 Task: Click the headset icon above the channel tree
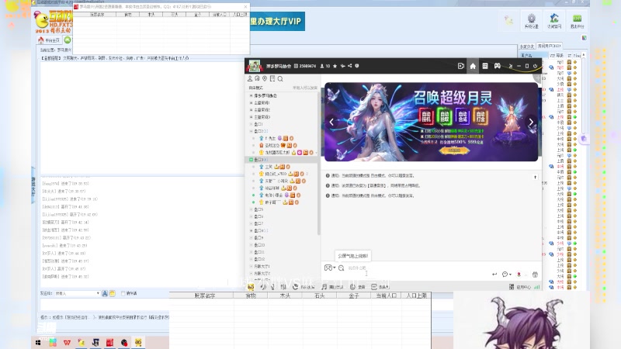(x=257, y=79)
